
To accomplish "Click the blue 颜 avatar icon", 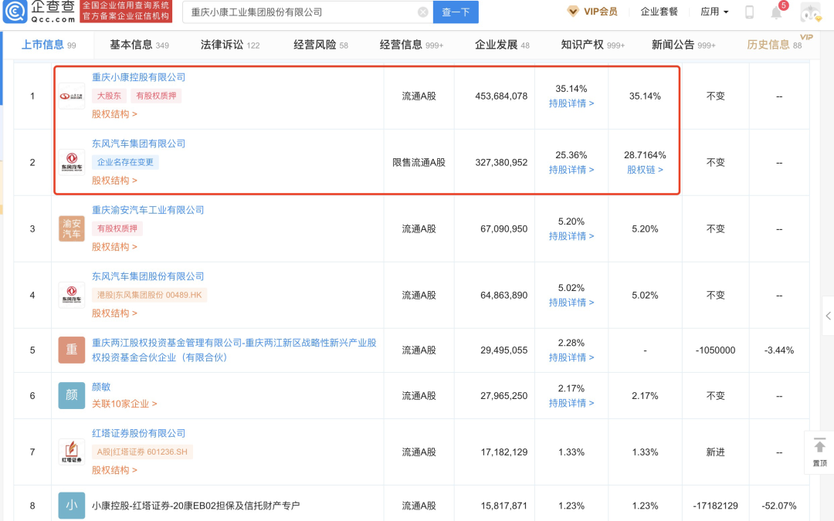I will (71, 395).
